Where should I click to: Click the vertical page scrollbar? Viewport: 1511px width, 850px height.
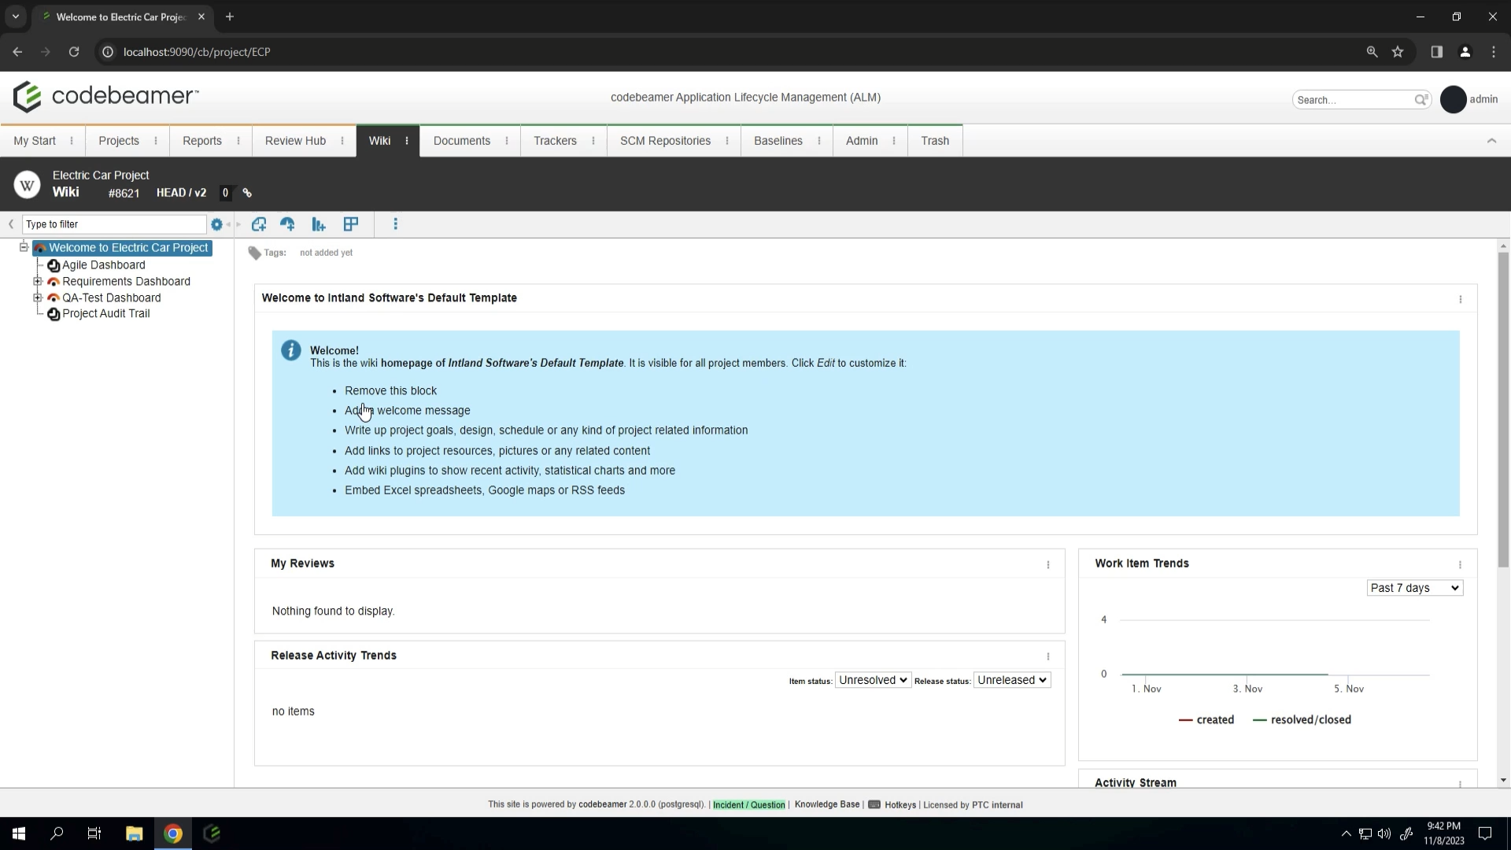(1503, 409)
